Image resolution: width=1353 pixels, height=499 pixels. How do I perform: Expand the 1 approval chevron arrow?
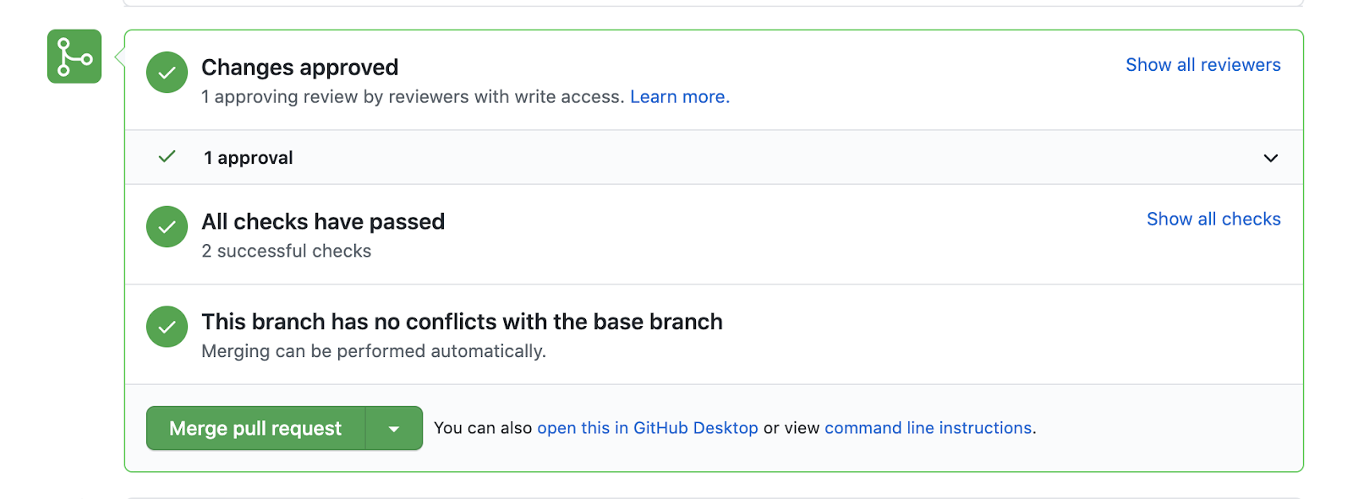pos(1270,158)
